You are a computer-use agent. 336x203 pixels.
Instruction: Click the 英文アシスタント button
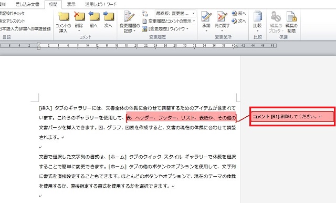[x=13, y=21]
